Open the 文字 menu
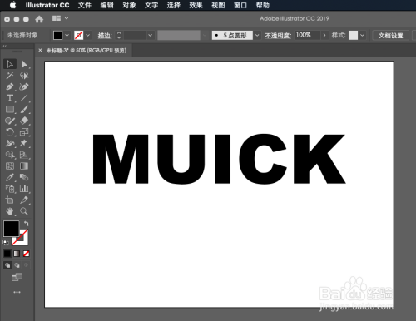The width and height of the screenshot is (416, 321). (x=151, y=5)
